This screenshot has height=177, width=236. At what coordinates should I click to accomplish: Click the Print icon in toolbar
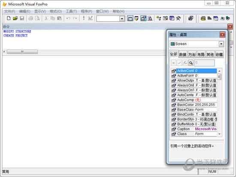pyautogui.click(x=31, y=18)
